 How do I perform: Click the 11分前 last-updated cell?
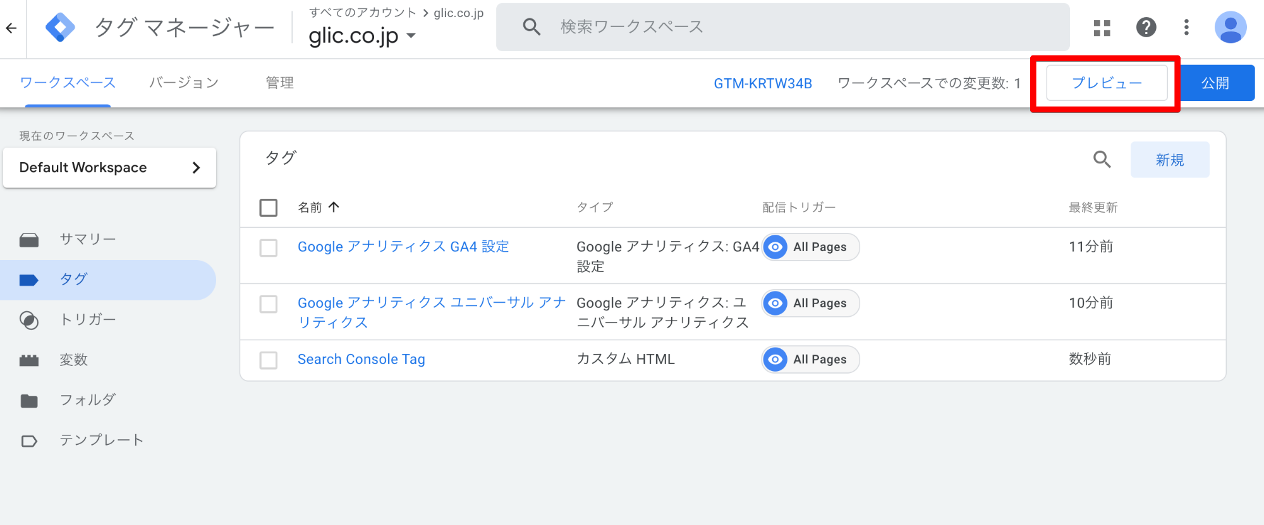[1091, 247]
